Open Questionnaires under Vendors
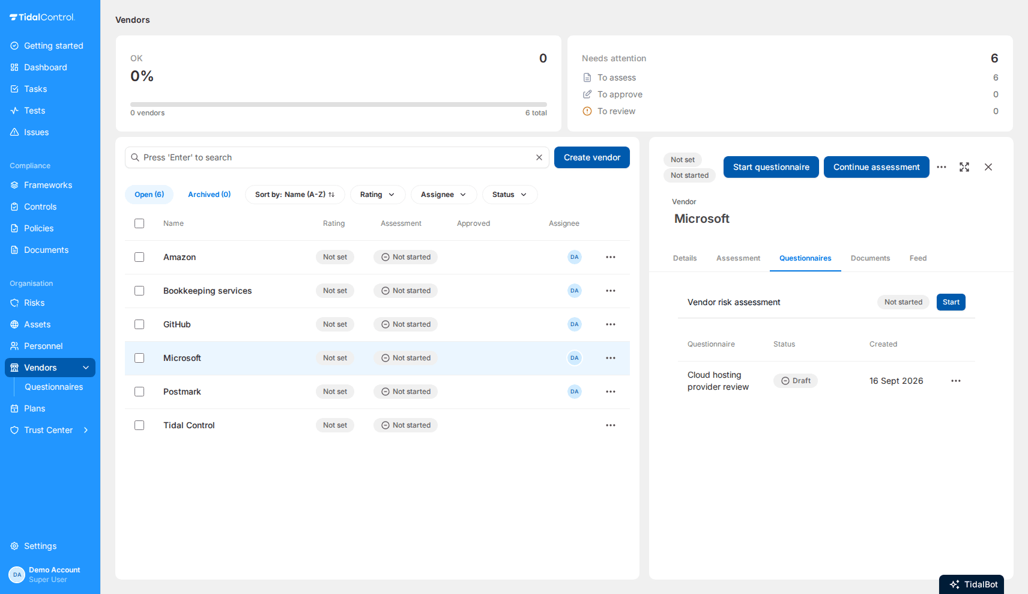1028x594 pixels. pyautogui.click(x=54, y=387)
